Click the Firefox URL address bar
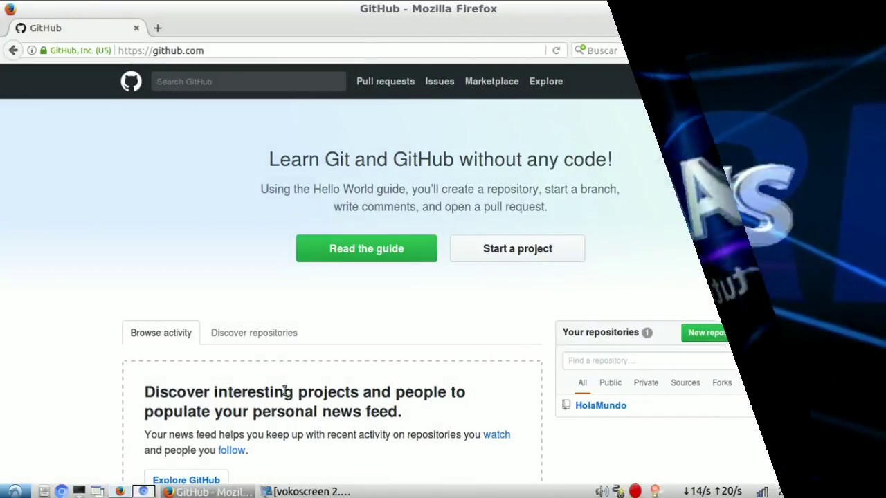 point(331,50)
